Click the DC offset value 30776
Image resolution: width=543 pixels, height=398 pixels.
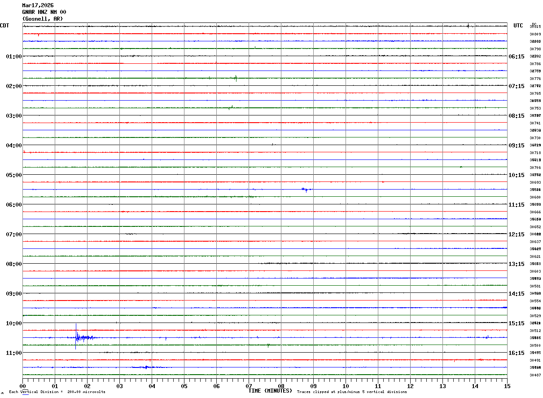535,79
